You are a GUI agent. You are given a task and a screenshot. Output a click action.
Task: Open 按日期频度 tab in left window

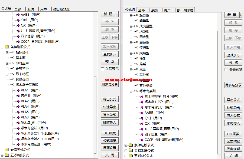[61, 9]
